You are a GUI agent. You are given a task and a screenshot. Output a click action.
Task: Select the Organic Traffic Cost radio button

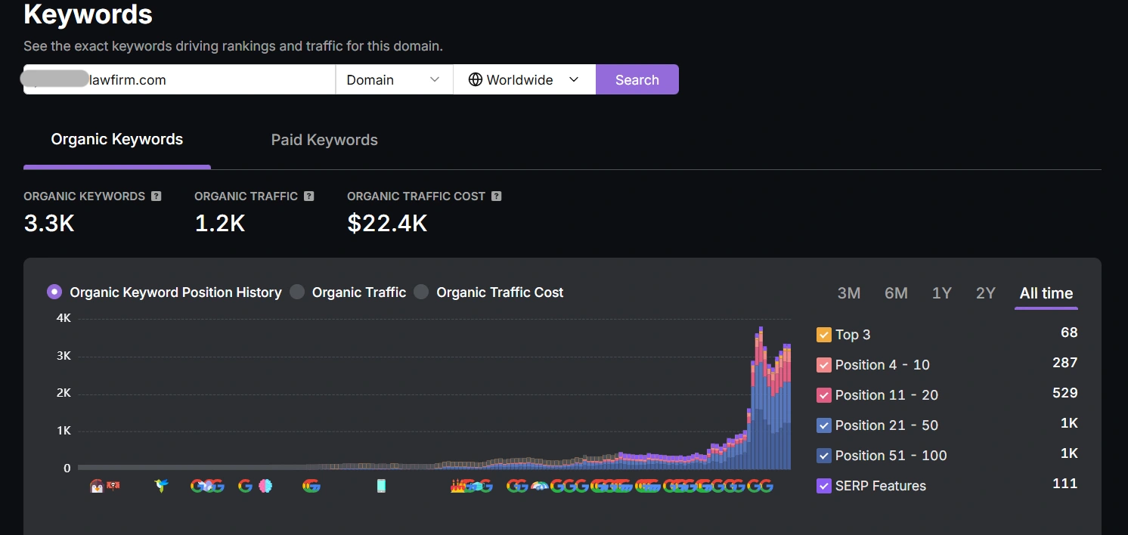coord(421,292)
